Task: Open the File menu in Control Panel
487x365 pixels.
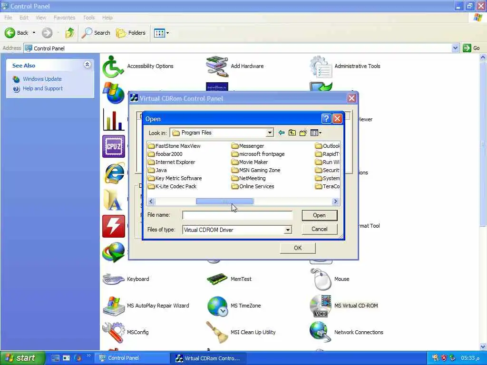Action: [8, 18]
